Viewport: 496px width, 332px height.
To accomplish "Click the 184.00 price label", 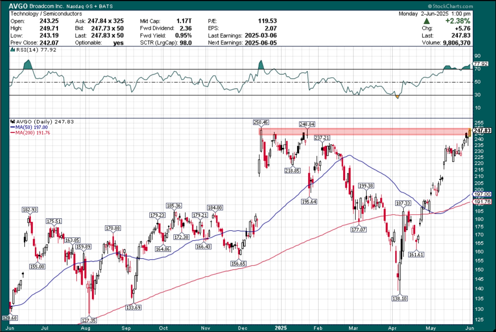I will pyautogui.click(x=215, y=208).
